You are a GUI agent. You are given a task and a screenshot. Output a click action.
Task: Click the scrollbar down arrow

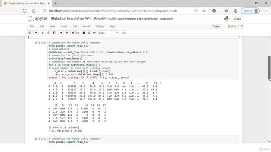pyautogui.click(x=269, y=142)
